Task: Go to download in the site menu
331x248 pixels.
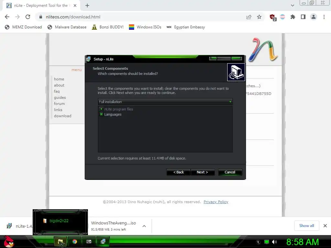Action: coord(62,116)
